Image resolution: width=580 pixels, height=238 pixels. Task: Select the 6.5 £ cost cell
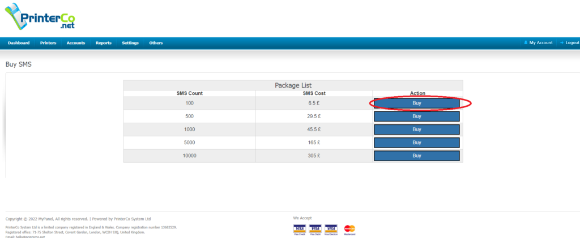(x=314, y=103)
